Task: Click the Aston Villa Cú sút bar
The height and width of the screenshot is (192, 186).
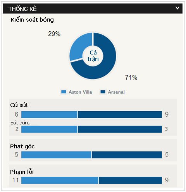Action: (49, 114)
